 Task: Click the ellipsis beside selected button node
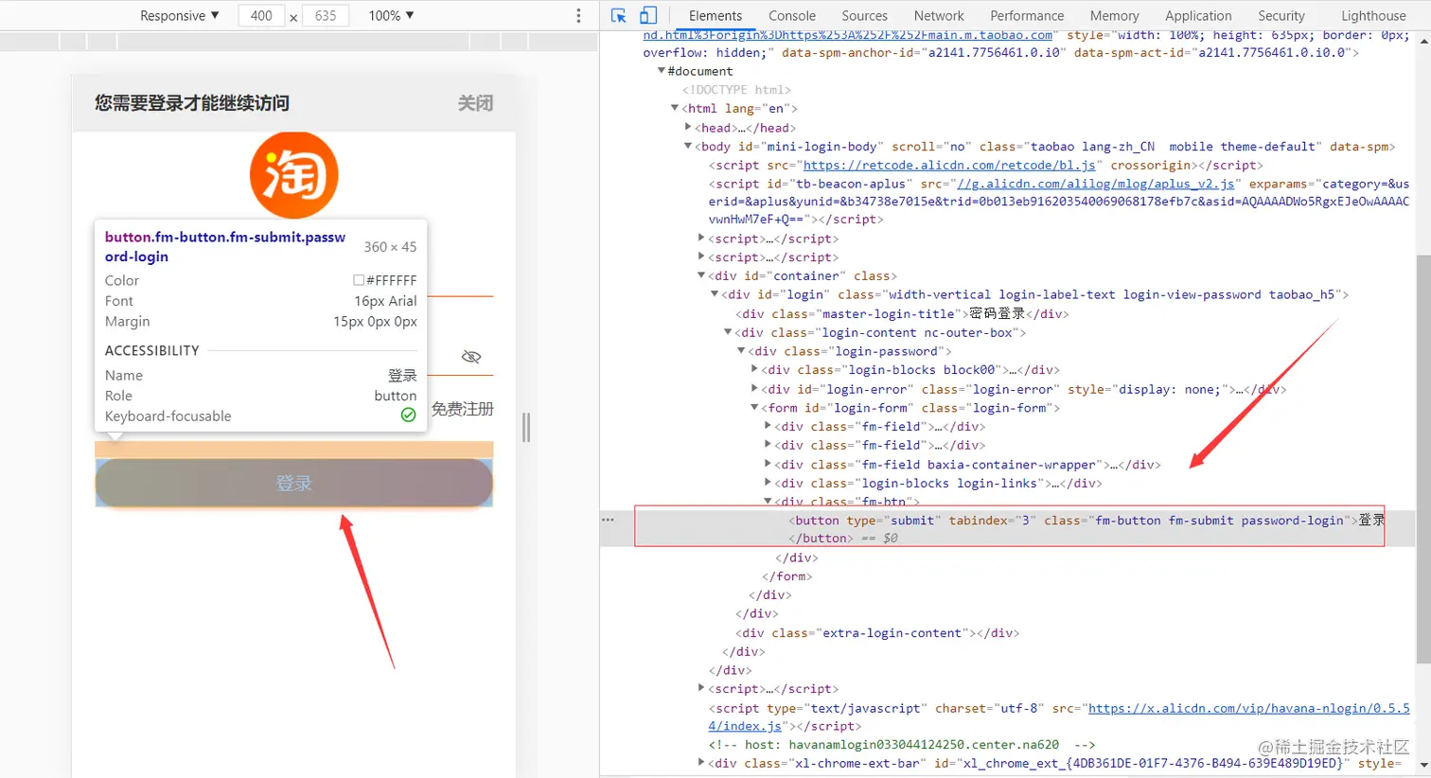pos(608,520)
